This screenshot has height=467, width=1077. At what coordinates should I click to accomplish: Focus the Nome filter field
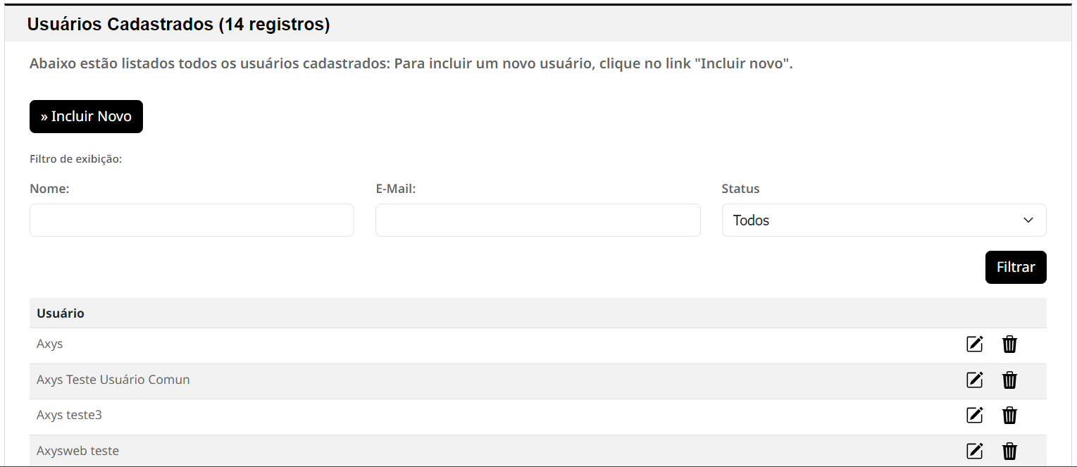pyautogui.click(x=192, y=220)
